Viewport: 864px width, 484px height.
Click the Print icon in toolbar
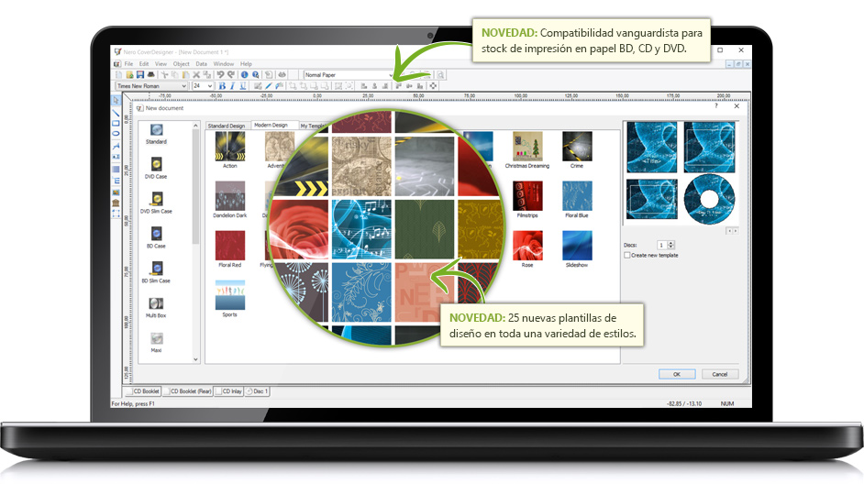150,74
